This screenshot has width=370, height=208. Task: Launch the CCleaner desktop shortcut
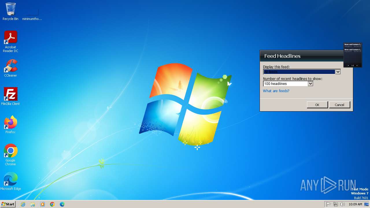(x=10, y=68)
